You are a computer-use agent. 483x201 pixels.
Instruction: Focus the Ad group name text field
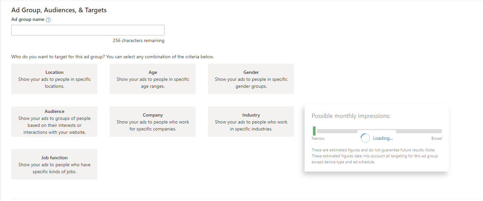coord(88,30)
